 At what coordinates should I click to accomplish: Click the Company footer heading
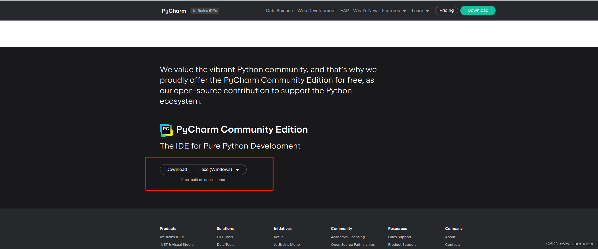coord(454,228)
